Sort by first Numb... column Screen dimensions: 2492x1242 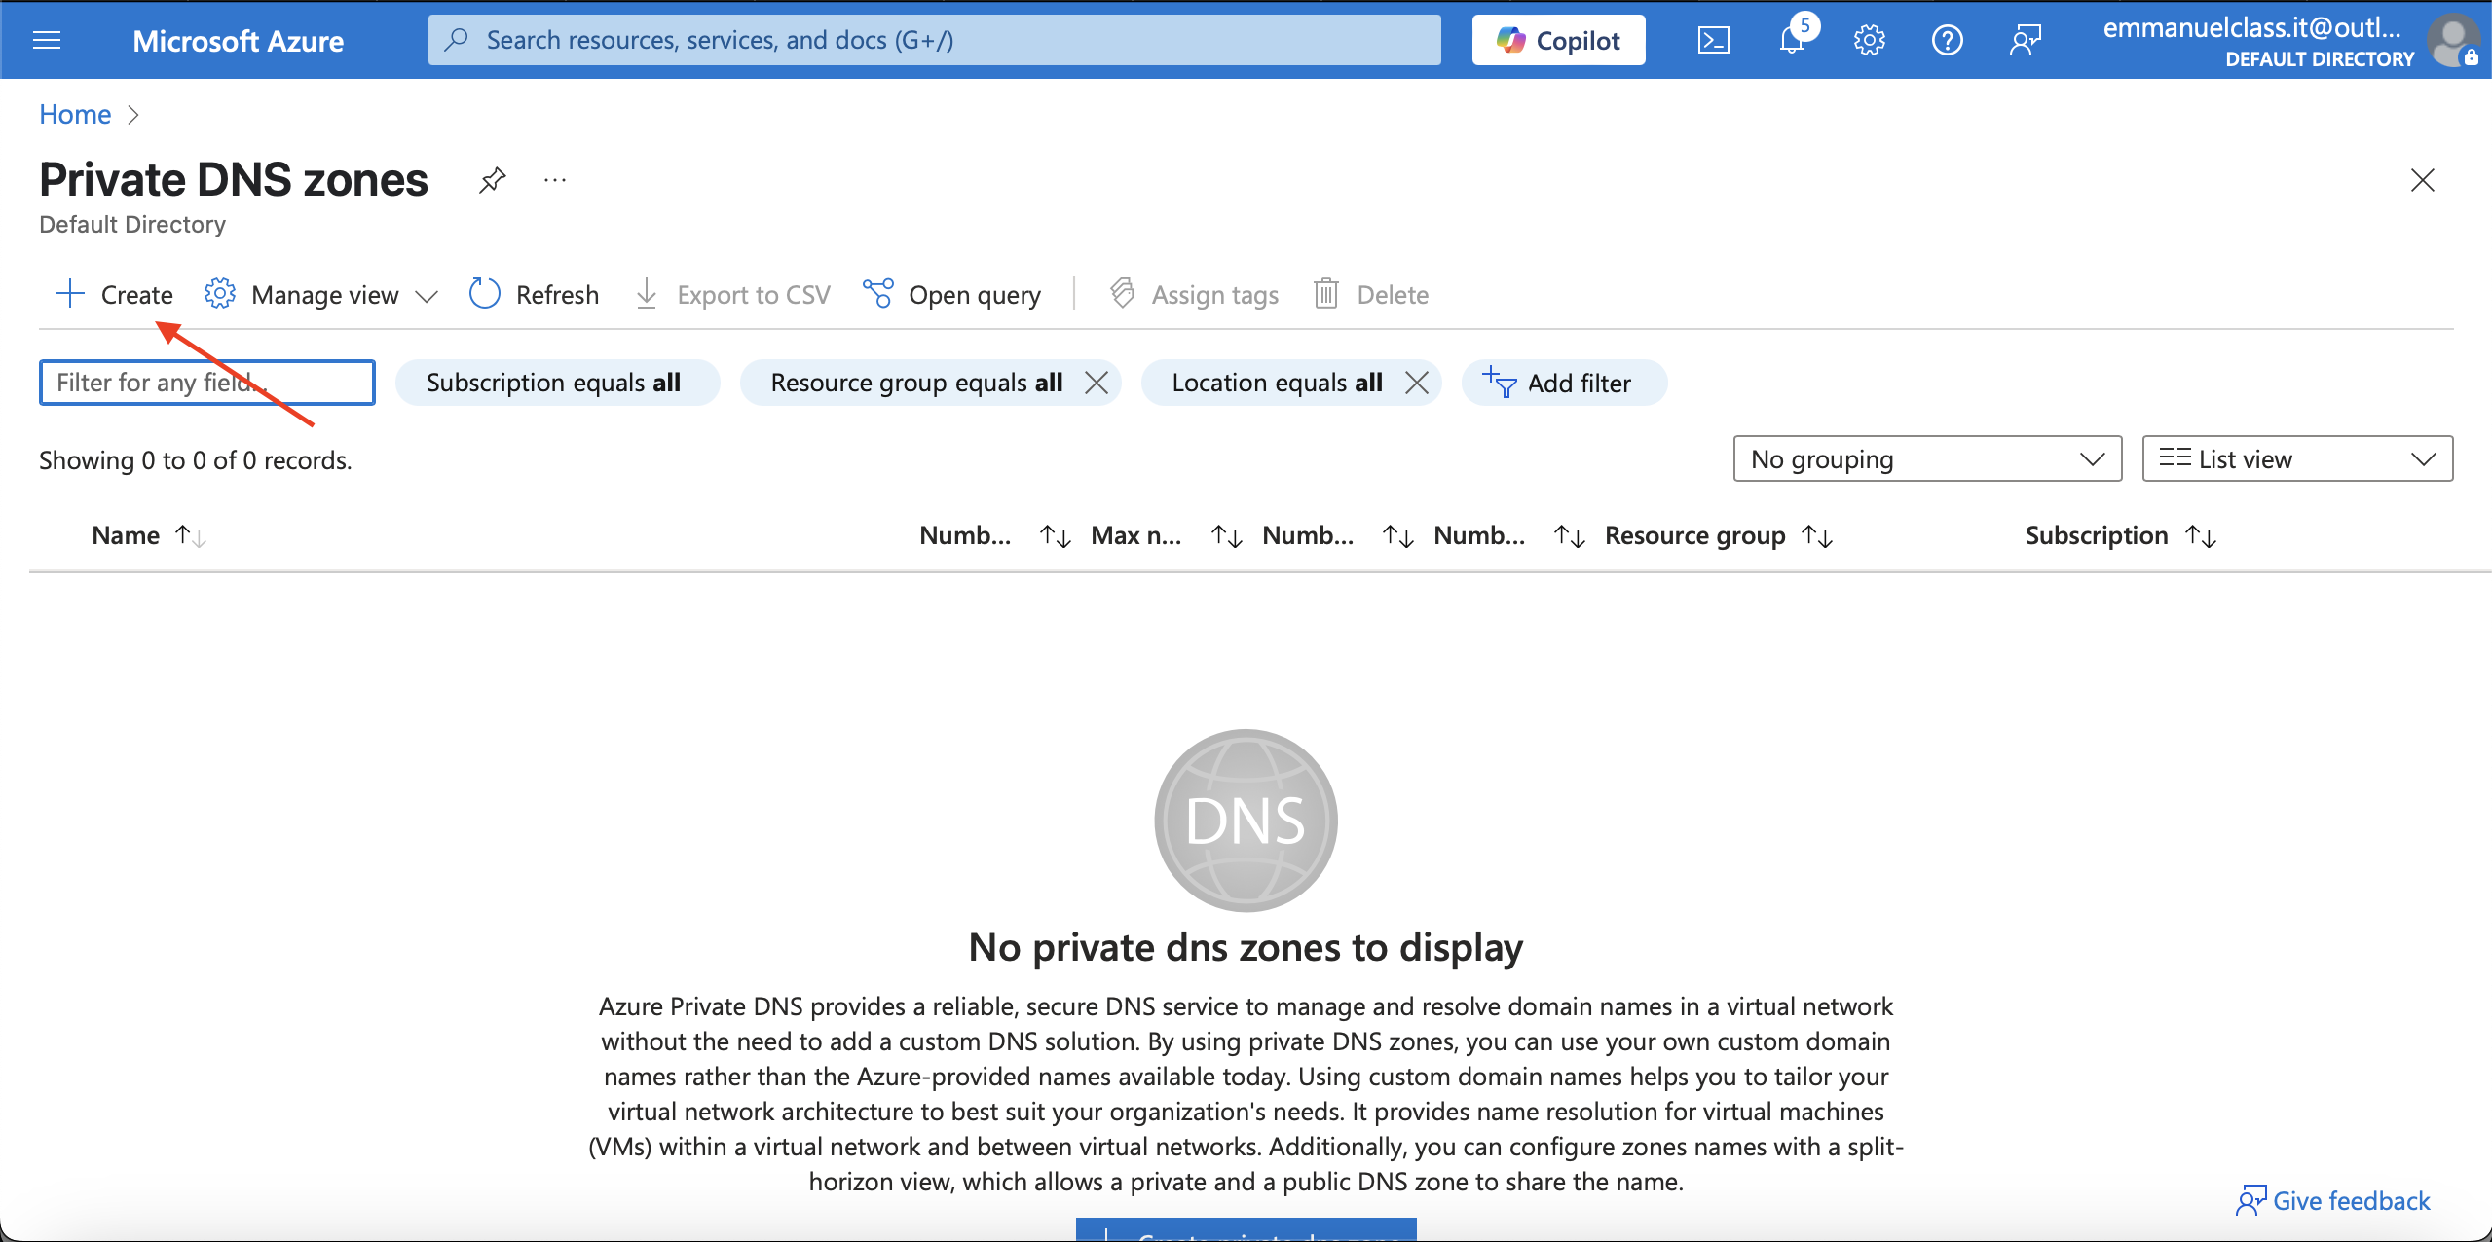pos(993,535)
